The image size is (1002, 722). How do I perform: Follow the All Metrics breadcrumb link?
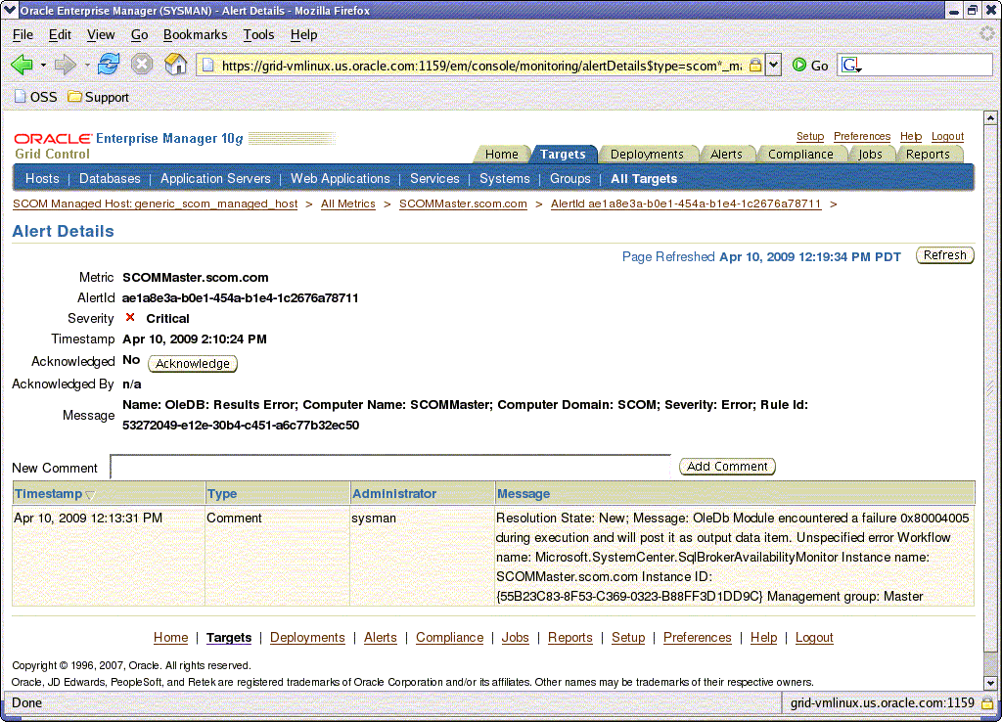point(347,203)
